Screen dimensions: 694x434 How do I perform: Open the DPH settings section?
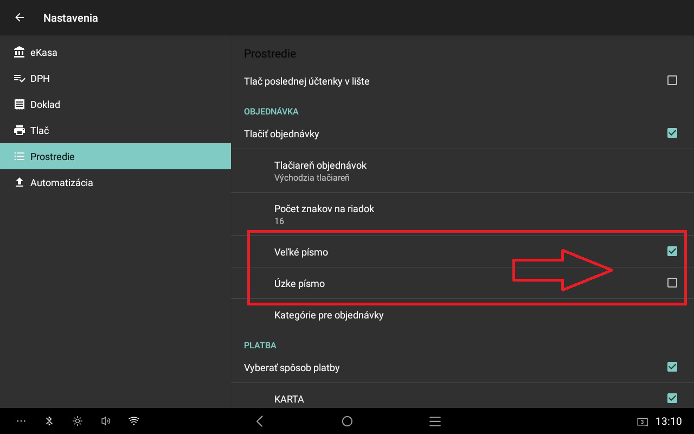40,79
